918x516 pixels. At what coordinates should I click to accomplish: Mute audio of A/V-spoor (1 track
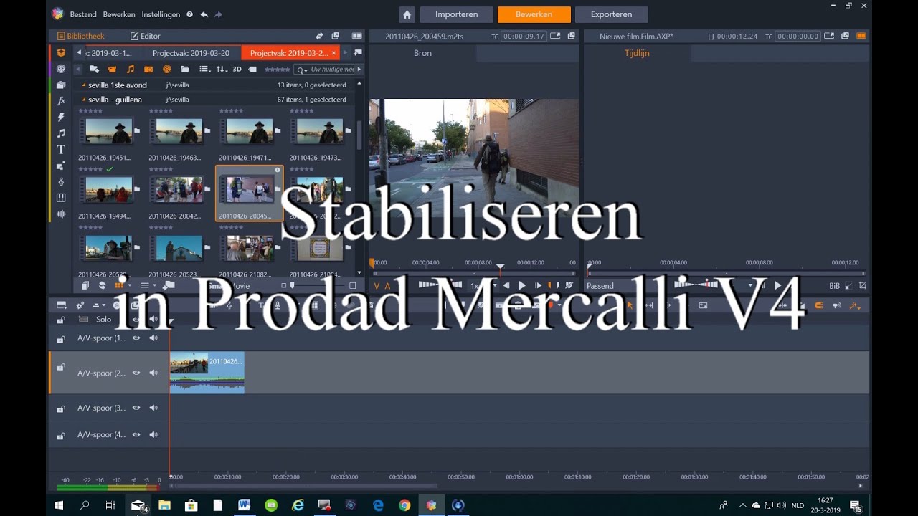(x=153, y=338)
